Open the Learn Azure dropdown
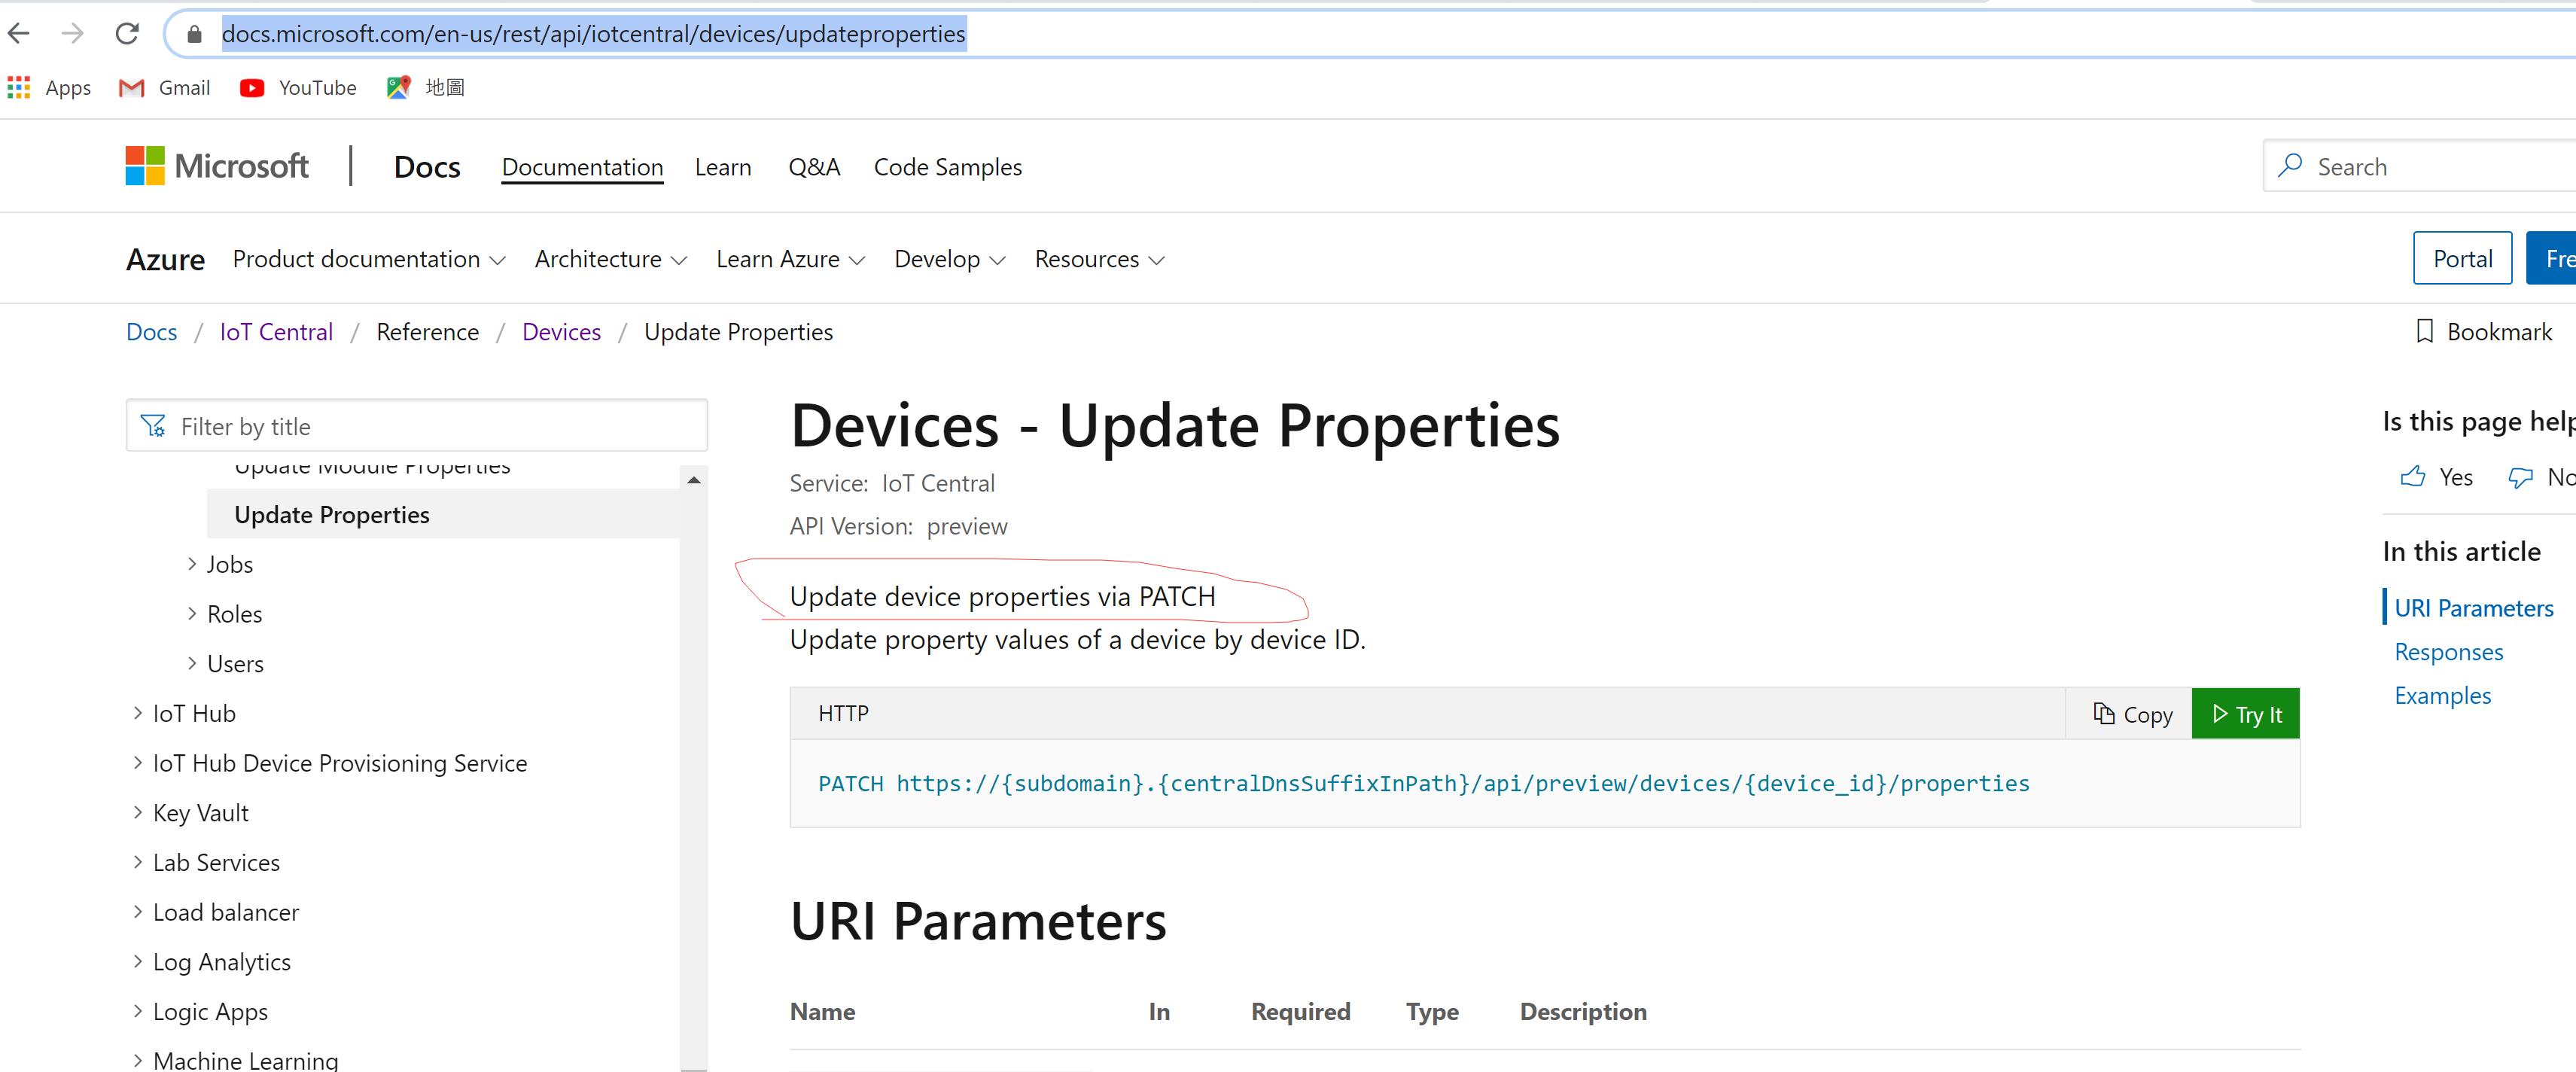Screen dimensions: 2576x1072 click(790, 260)
